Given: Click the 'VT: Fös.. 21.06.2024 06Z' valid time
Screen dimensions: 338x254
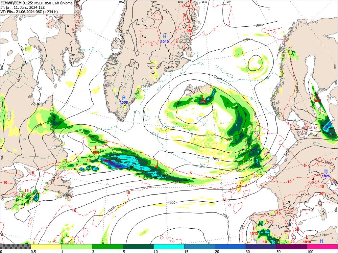Looking at the screenshot, I should pyautogui.click(x=21, y=11).
